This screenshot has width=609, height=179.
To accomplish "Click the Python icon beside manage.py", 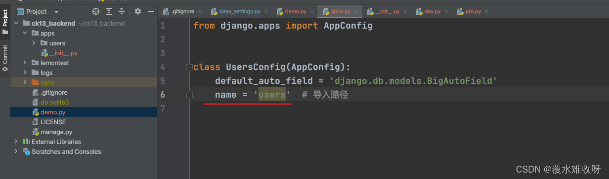I will pos(35,132).
